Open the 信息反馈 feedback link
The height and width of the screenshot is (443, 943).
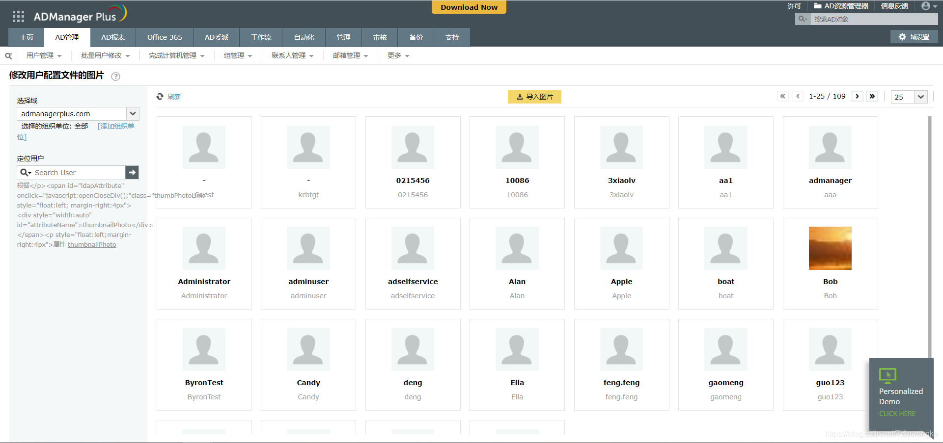pyautogui.click(x=894, y=6)
